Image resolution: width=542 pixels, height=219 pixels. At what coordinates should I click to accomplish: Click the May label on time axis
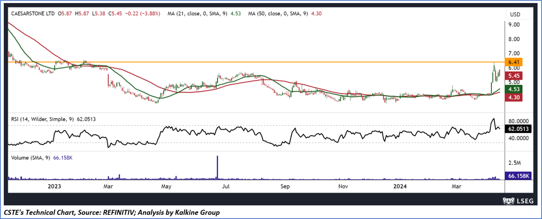click(x=166, y=186)
